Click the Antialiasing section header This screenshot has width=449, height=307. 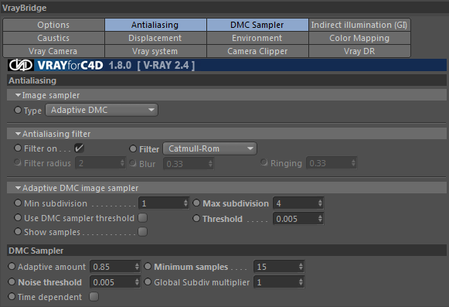(x=226, y=80)
